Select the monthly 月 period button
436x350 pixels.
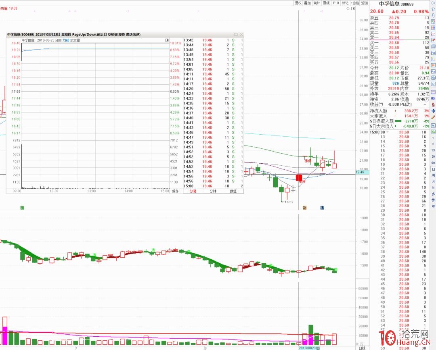coord(433,181)
